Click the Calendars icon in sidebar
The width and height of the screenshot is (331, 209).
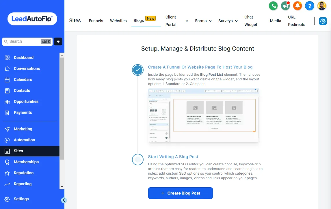coord(7,80)
